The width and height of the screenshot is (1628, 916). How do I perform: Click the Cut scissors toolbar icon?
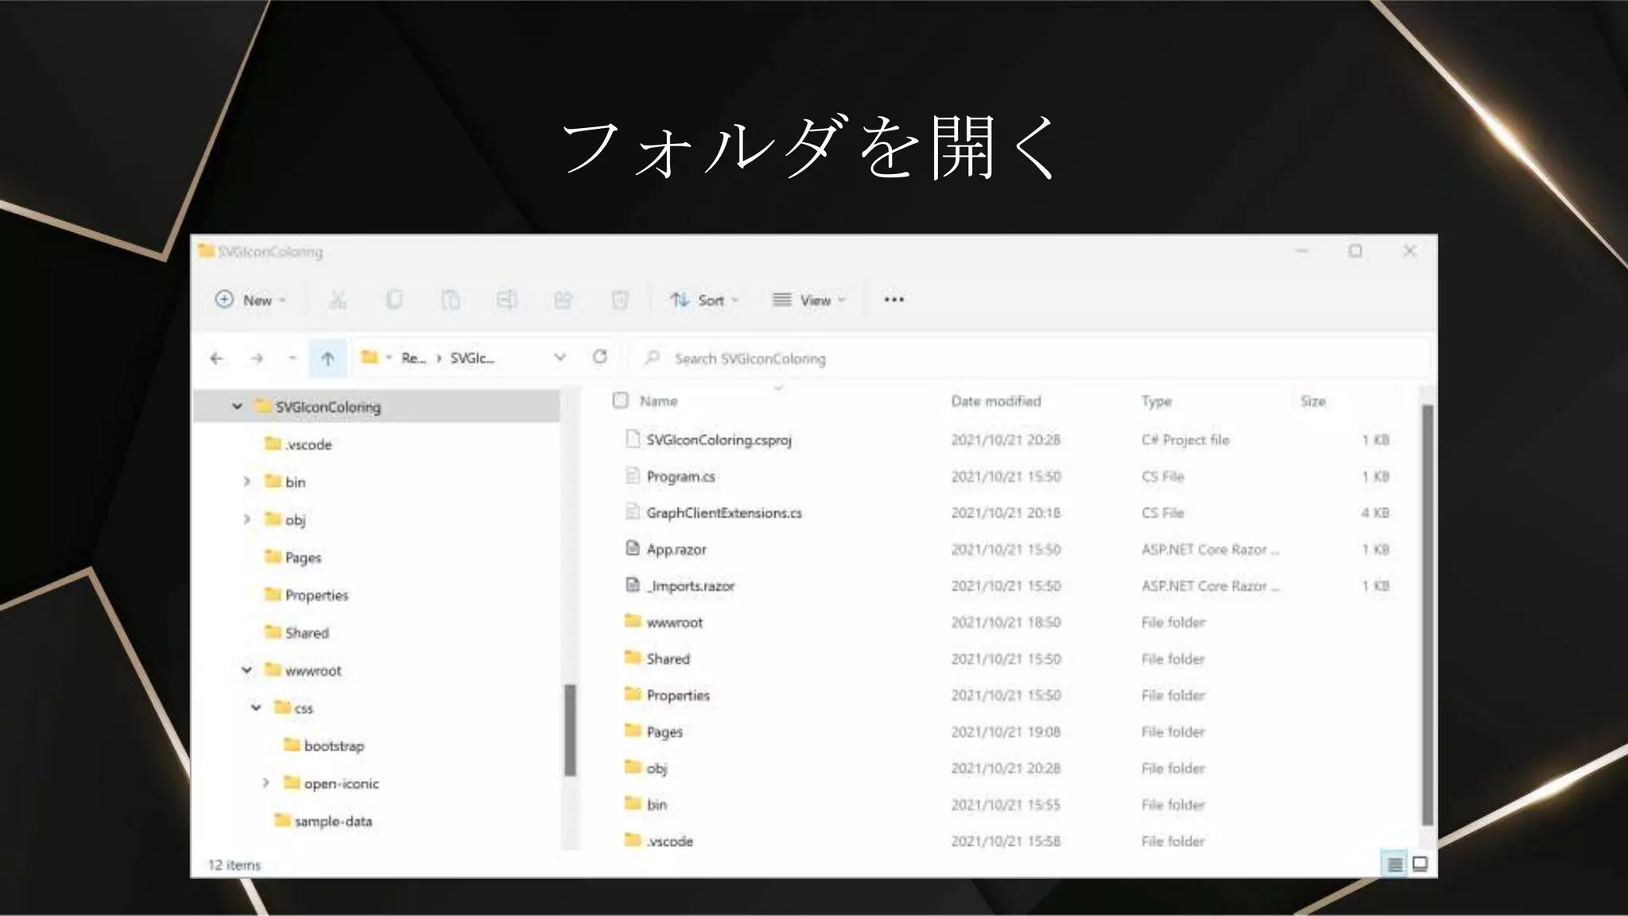338,300
